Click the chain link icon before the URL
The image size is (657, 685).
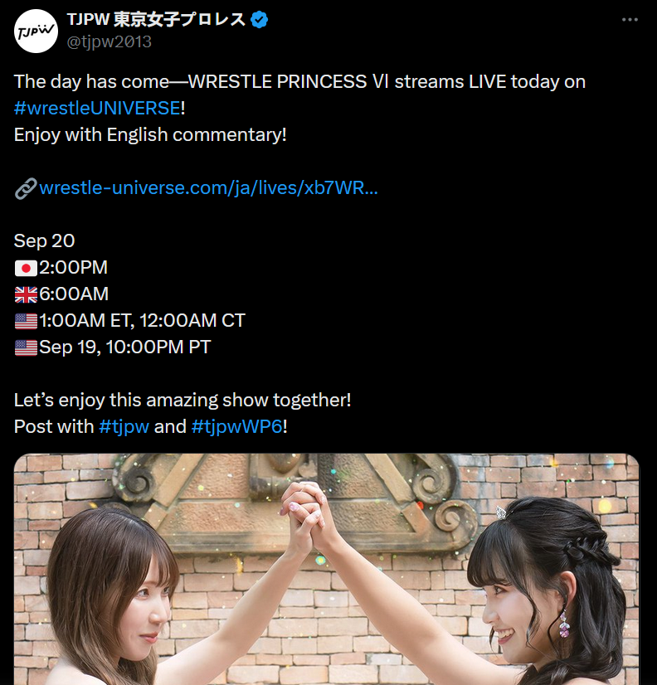(26, 189)
